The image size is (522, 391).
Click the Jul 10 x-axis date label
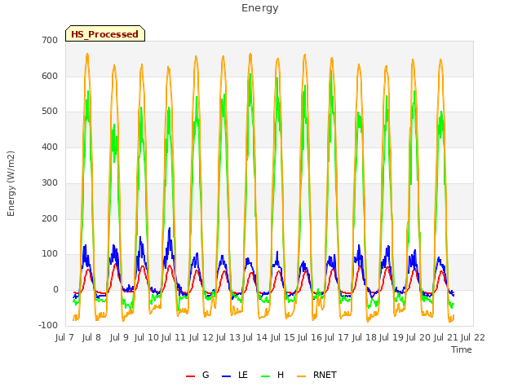[x=147, y=337]
